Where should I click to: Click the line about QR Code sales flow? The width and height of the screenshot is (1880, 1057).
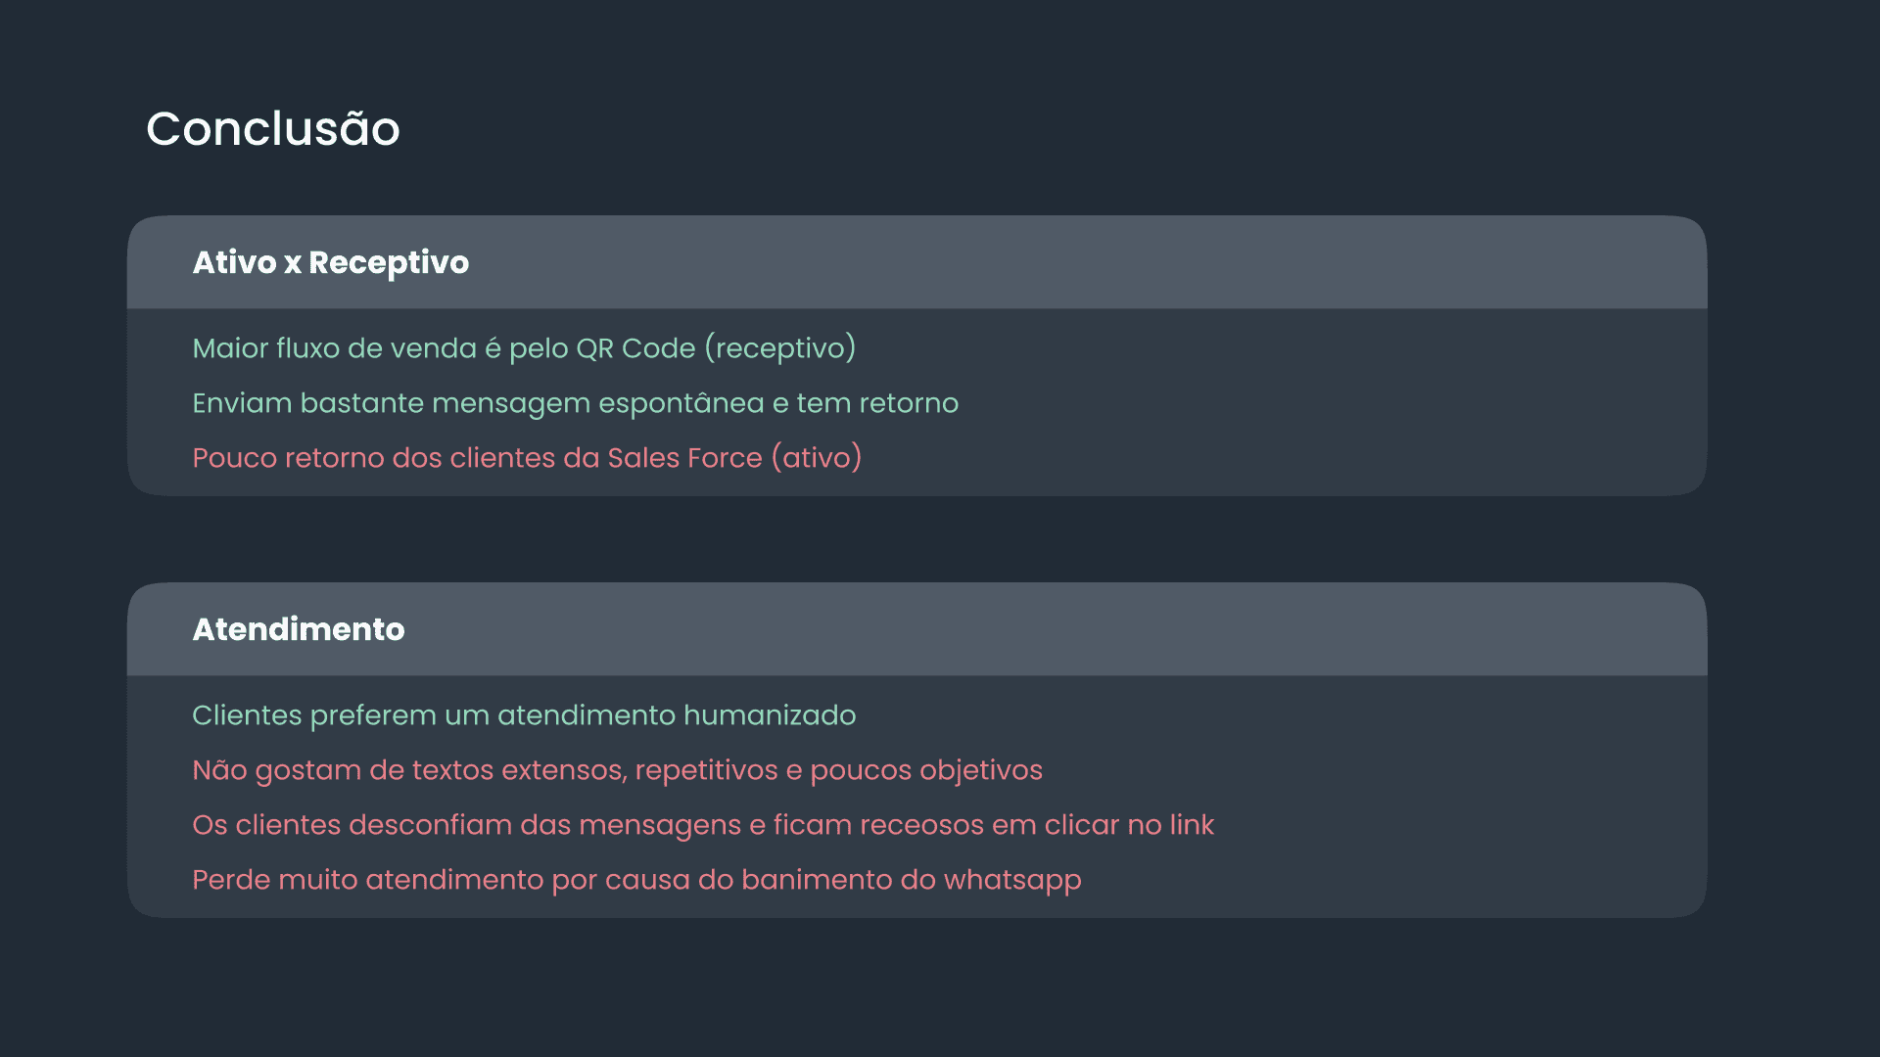524,348
